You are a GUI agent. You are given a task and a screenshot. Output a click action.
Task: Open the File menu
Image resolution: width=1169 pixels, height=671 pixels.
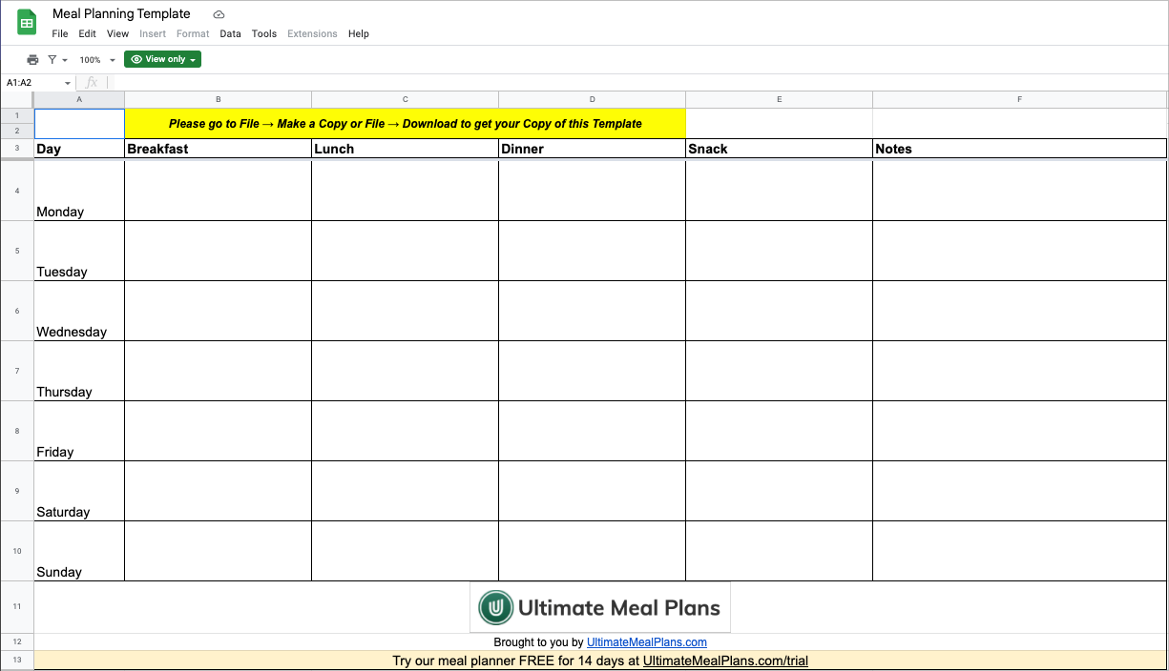[60, 33]
